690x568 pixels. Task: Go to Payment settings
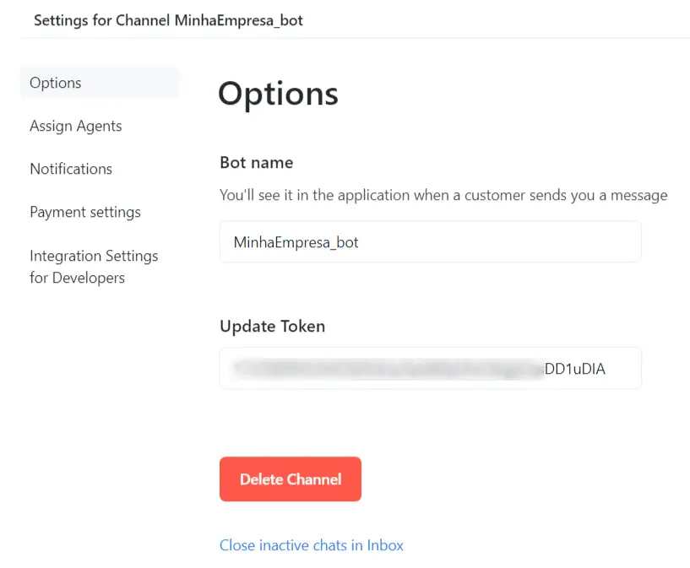pos(85,212)
